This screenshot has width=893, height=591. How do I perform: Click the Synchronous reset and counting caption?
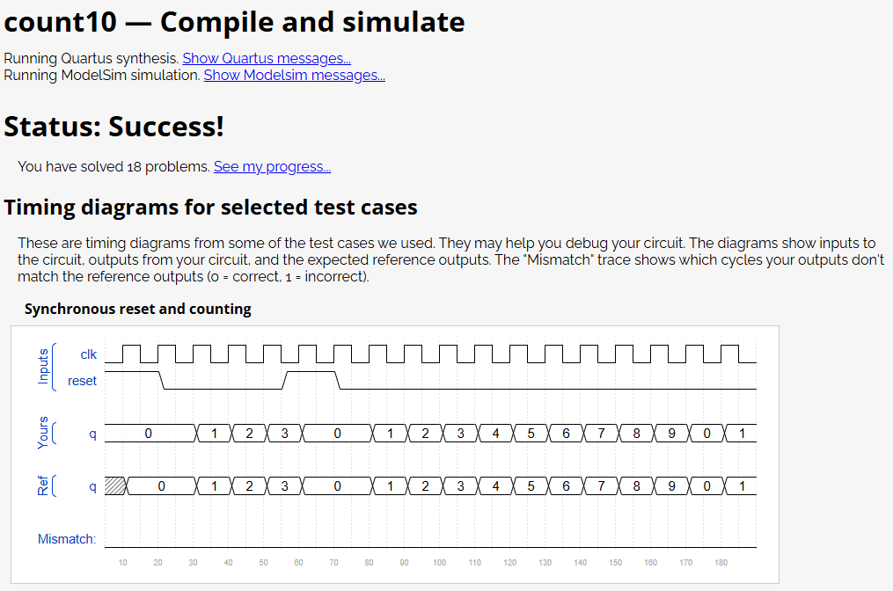138,310
